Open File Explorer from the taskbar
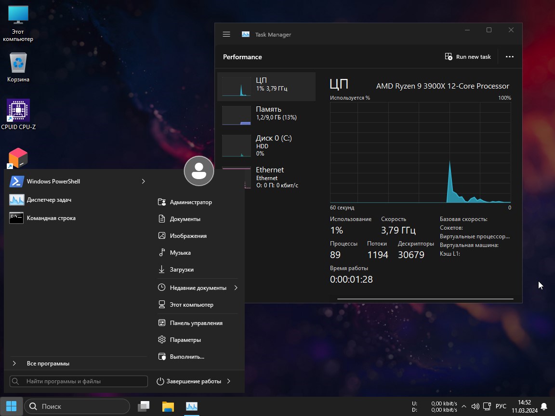 [168, 406]
